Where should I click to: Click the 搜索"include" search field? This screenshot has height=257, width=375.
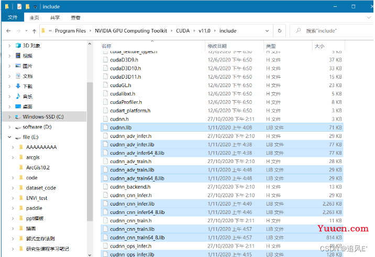(333, 30)
